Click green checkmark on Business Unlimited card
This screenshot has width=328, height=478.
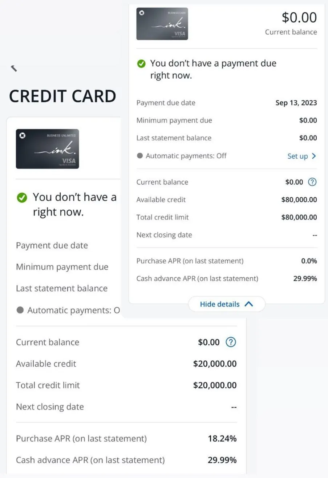coord(22,198)
